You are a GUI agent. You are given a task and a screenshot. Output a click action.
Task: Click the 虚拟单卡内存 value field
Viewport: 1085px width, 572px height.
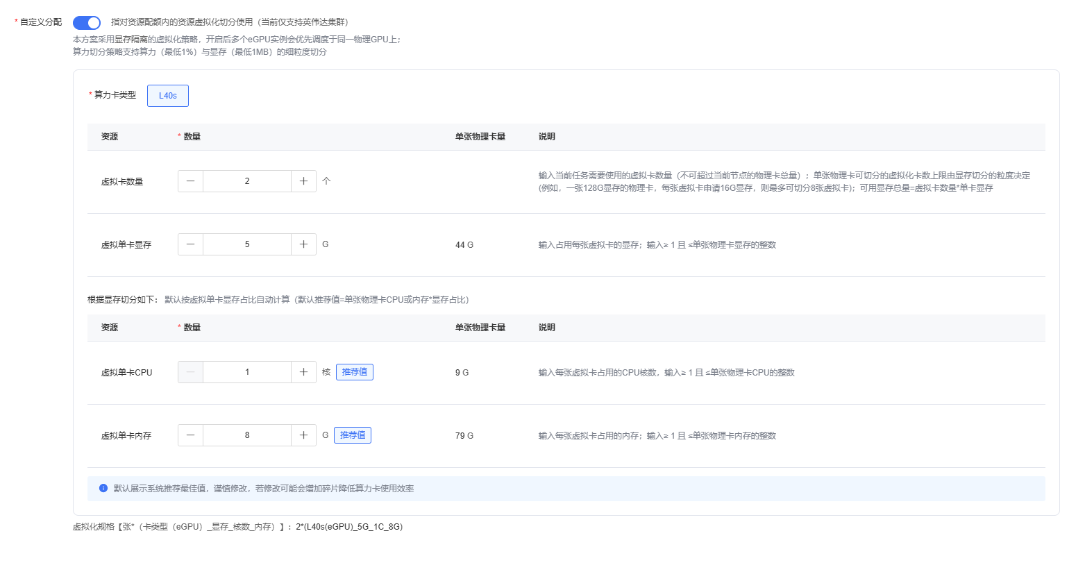(247, 435)
